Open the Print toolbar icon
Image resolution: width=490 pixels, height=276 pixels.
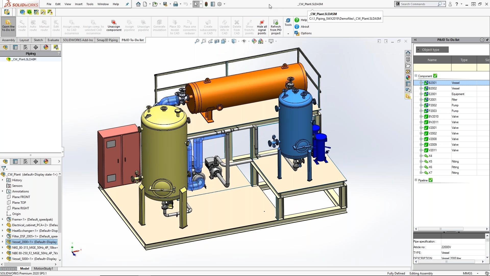(x=175, y=4)
